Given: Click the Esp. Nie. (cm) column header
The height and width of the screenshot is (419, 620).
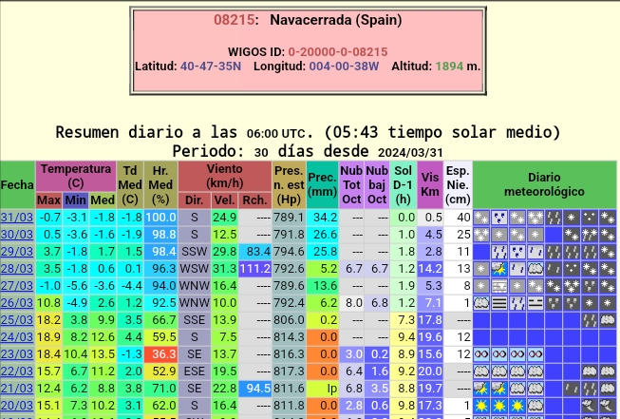Looking at the screenshot, I should pyautogui.click(x=458, y=184).
